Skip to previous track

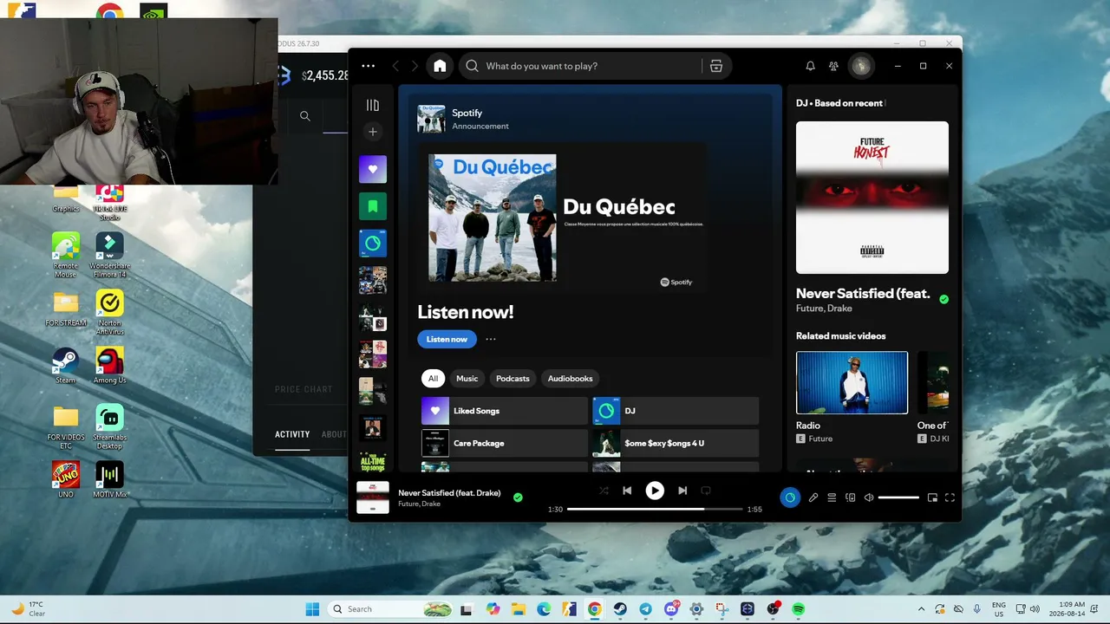[627, 491]
